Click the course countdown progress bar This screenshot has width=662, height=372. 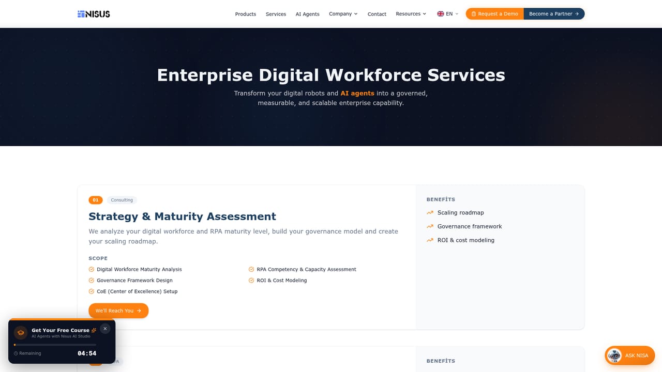pos(55,345)
